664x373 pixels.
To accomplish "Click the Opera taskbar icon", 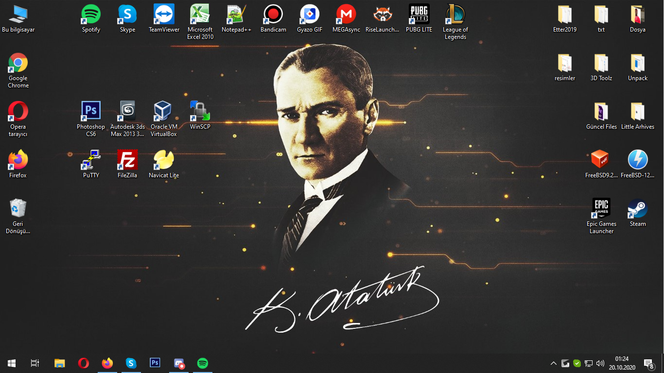I will point(83,363).
